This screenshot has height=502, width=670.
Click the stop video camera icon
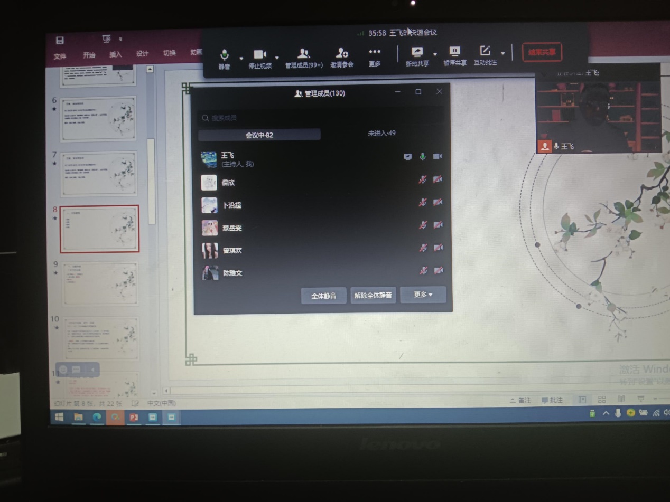(x=259, y=54)
